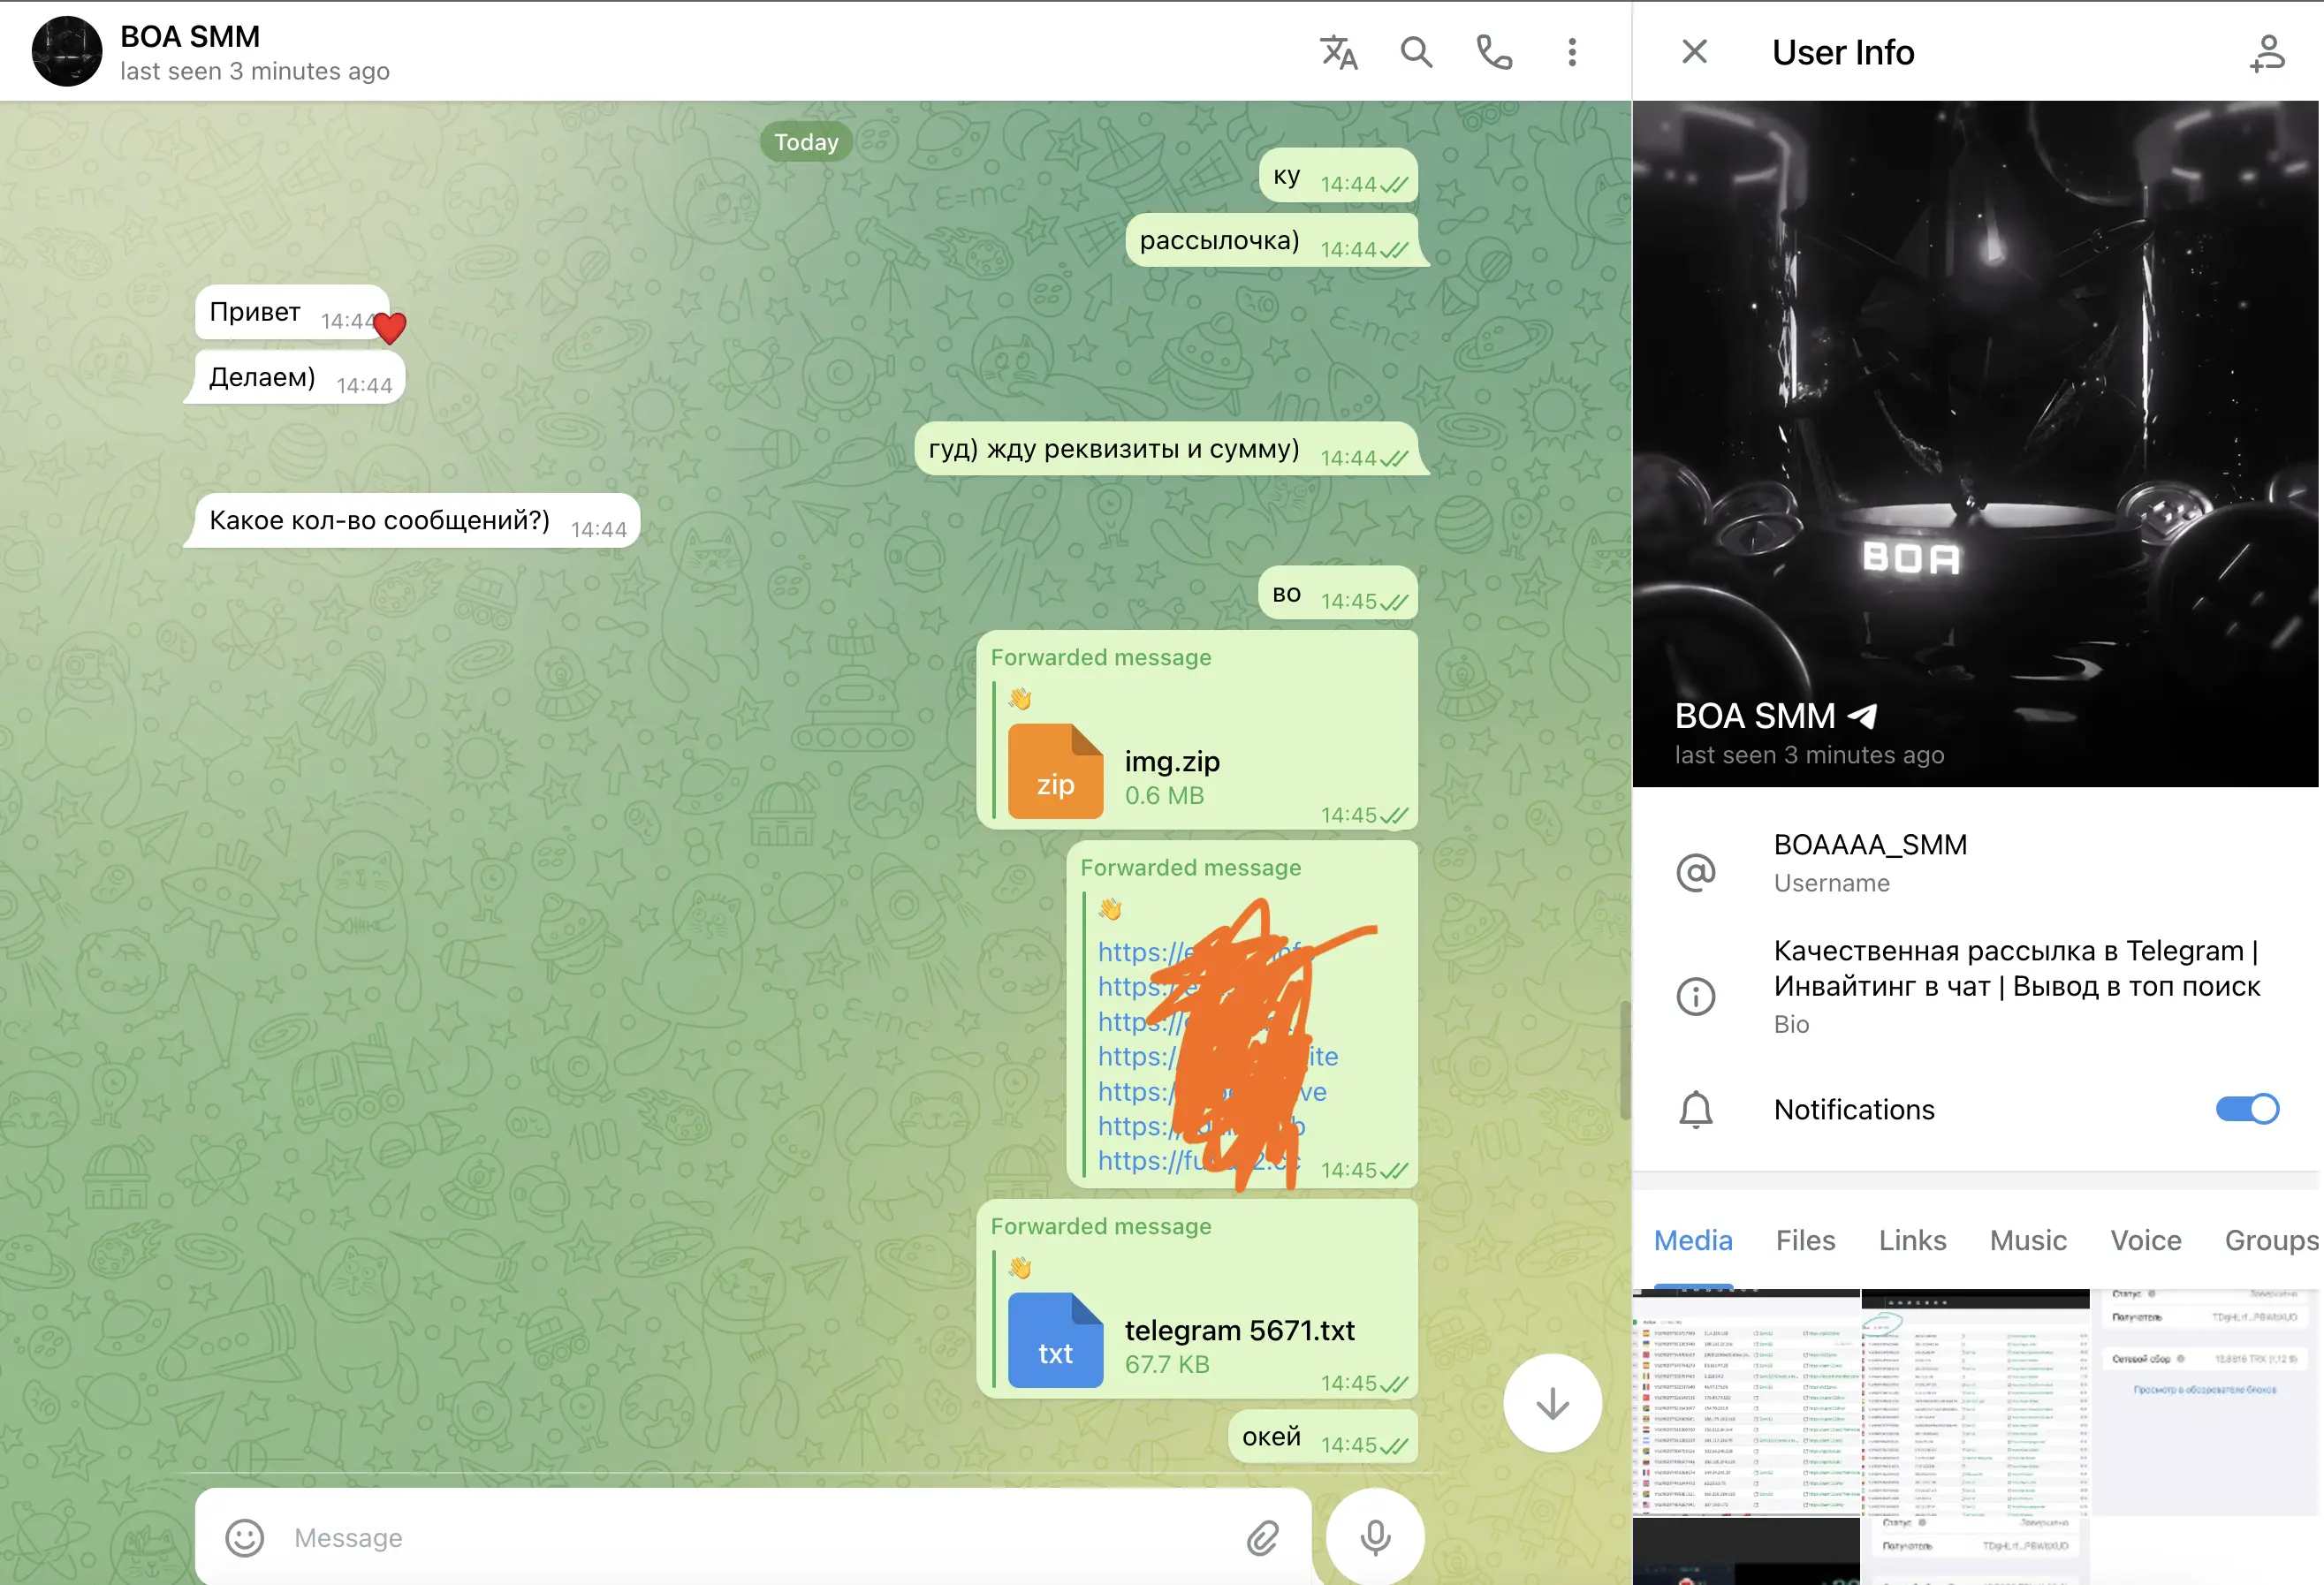Download the img.zip file icon

click(1055, 771)
